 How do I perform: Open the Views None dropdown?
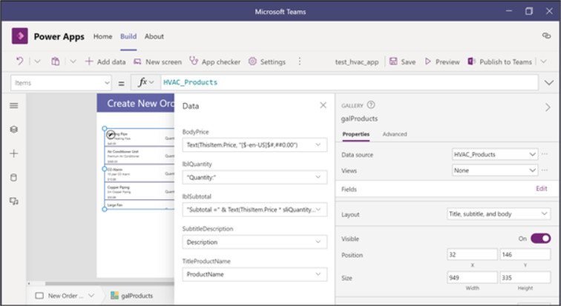[x=495, y=170]
